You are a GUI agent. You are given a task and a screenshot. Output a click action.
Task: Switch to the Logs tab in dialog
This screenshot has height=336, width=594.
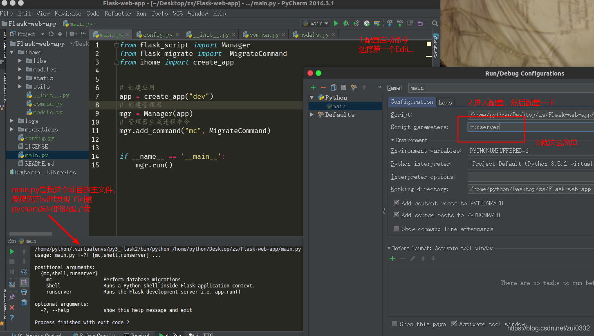pos(445,102)
